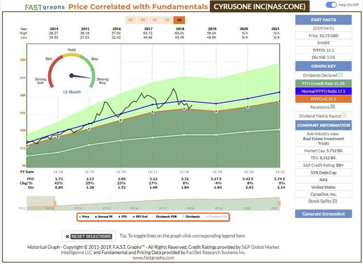Click the Strong Buy gauge label
This screenshot has height=264, width=363.
[x=102, y=81]
